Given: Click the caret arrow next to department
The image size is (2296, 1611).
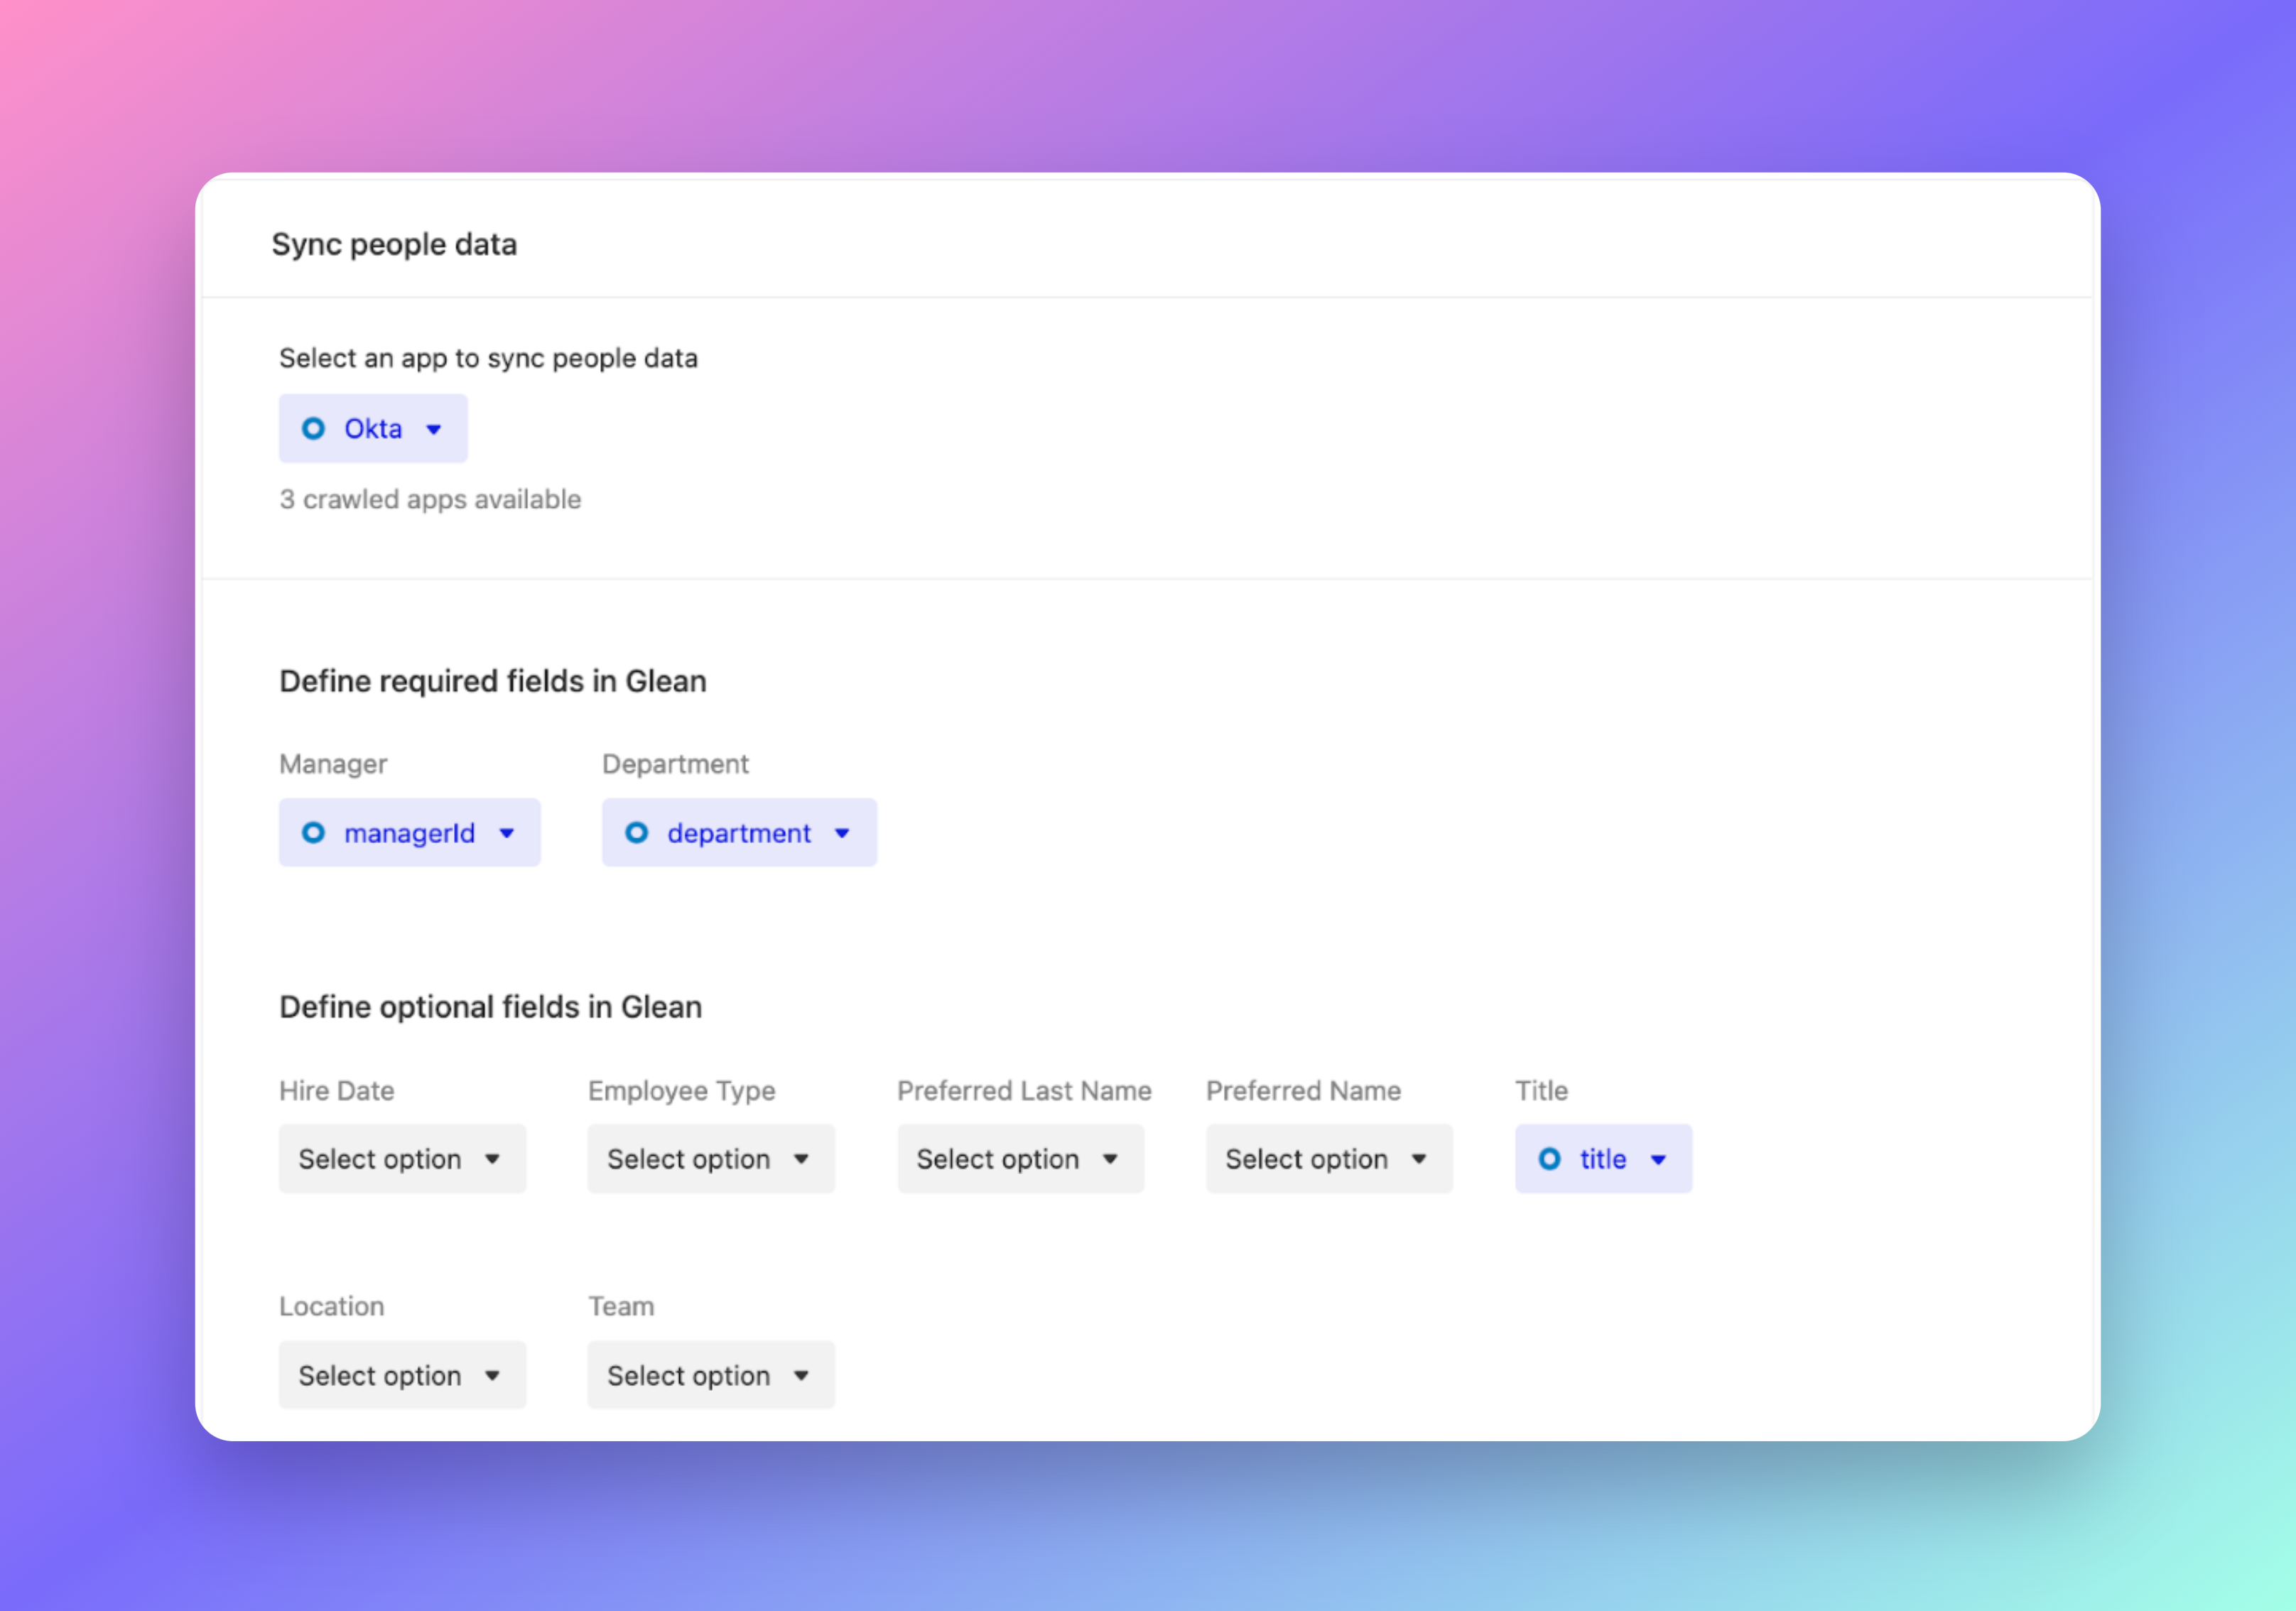Looking at the screenshot, I should pyautogui.click(x=842, y=834).
